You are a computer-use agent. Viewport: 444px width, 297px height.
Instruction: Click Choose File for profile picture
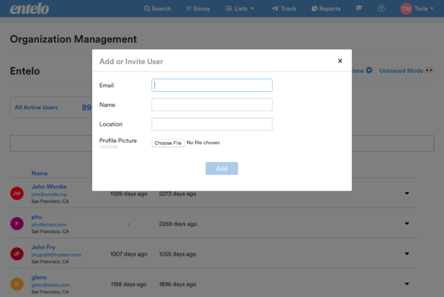tap(168, 143)
